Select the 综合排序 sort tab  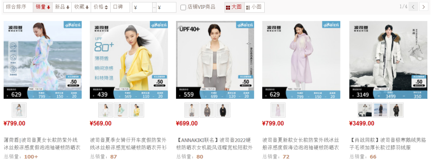click(x=18, y=7)
